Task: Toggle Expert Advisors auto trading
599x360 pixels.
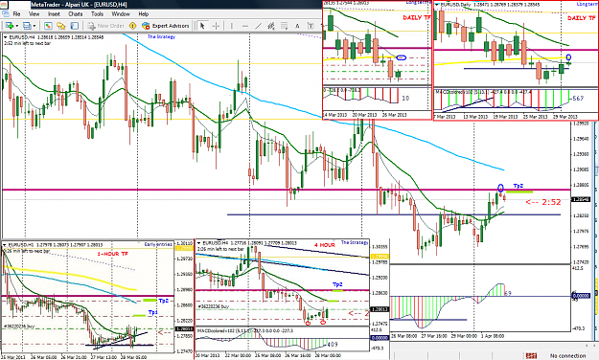Action: click(166, 26)
